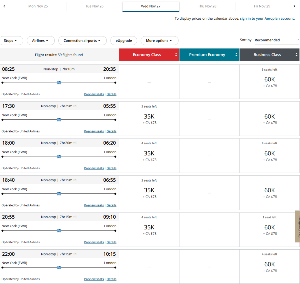The image size is (300, 284).
Task: Open the Connection airports filter
Action: click(x=82, y=40)
